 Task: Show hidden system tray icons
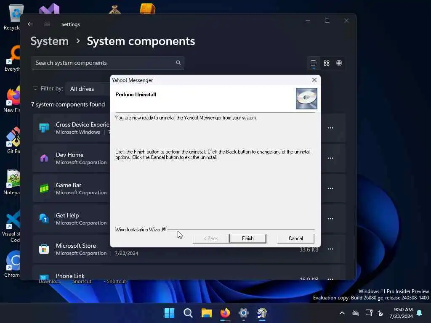pyautogui.click(x=342, y=313)
